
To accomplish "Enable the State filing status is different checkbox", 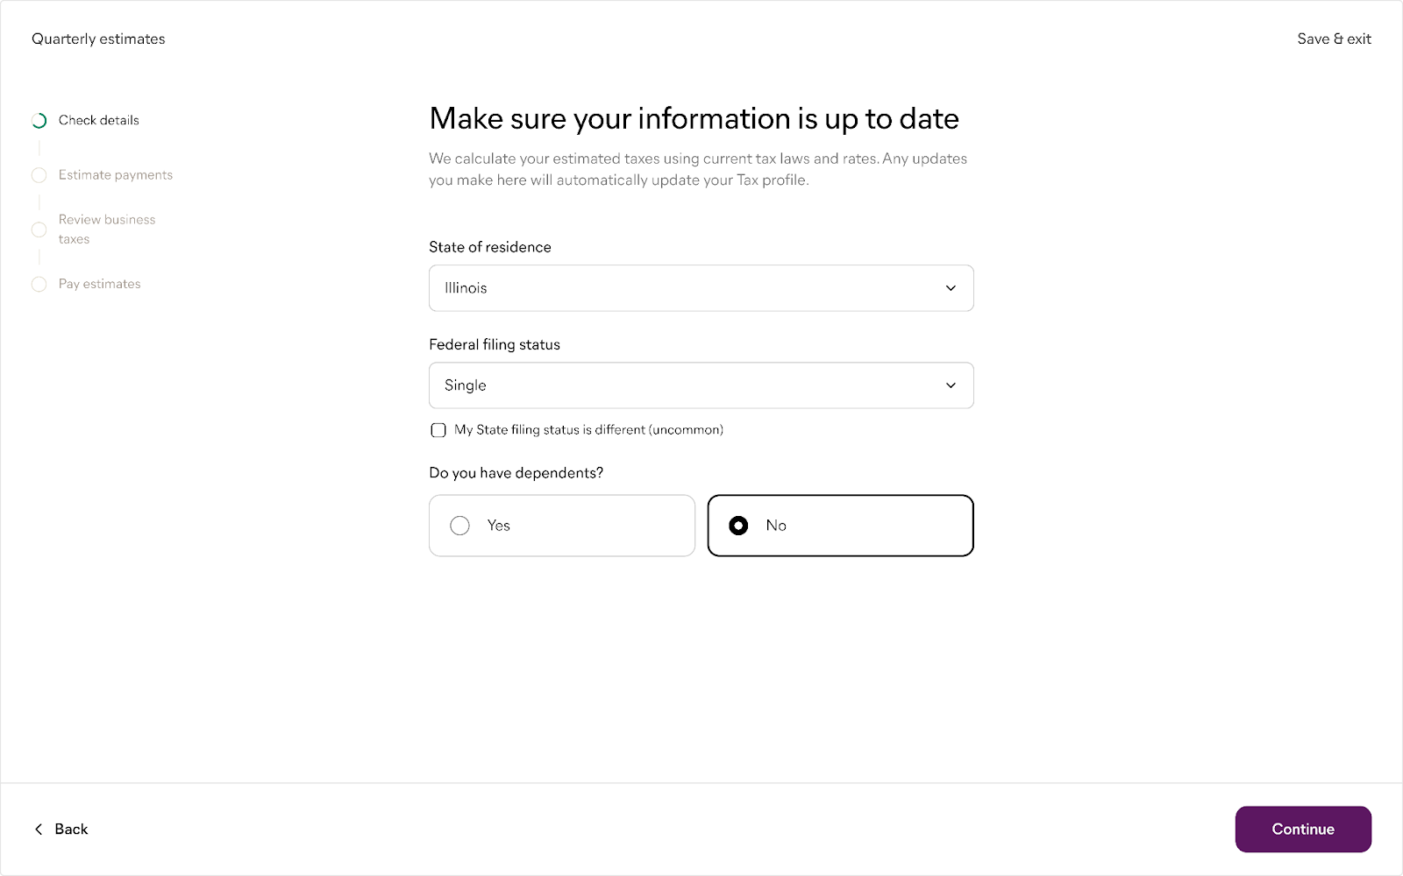I will tap(438, 430).
